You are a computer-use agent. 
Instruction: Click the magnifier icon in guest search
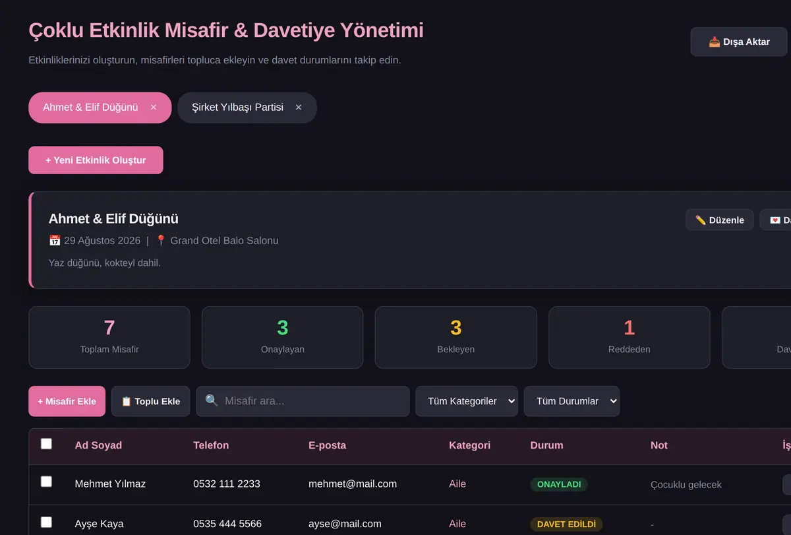[212, 400]
